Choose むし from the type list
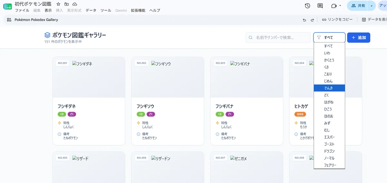The width and height of the screenshot is (387, 183). click(x=329, y=130)
